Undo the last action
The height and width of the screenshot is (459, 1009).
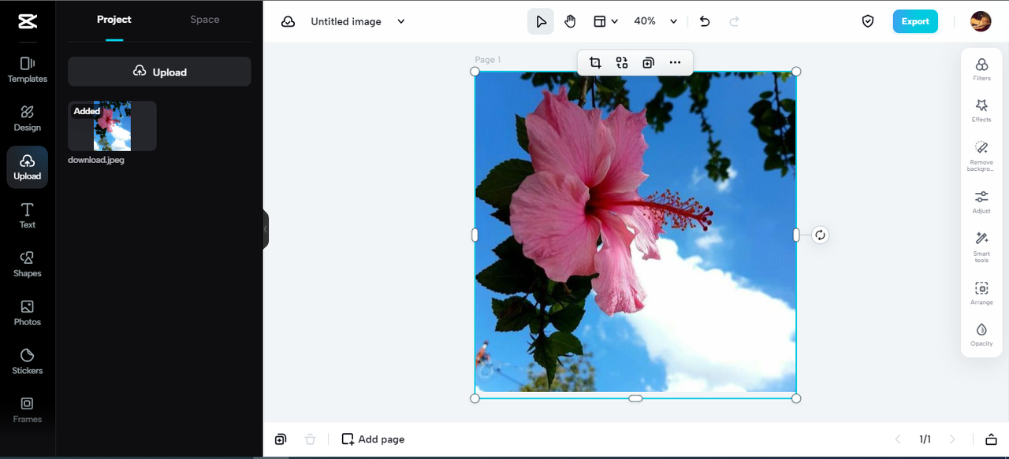705,21
